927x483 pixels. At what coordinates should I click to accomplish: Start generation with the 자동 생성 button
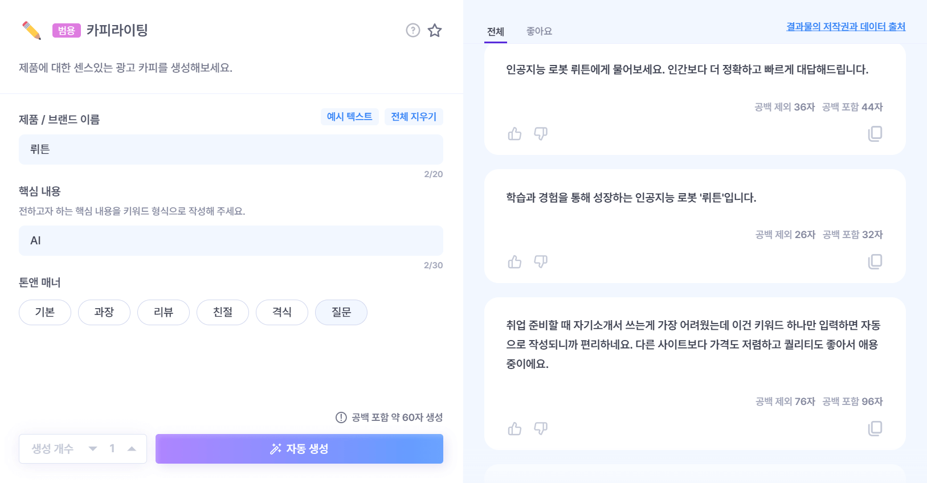(x=299, y=449)
